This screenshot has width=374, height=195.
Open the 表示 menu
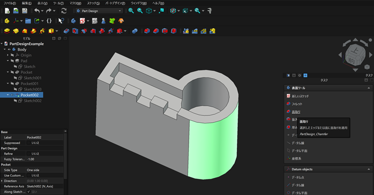pyautogui.click(x=42, y=3)
